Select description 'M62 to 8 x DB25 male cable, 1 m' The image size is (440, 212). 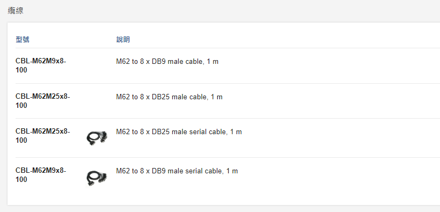pos(169,97)
